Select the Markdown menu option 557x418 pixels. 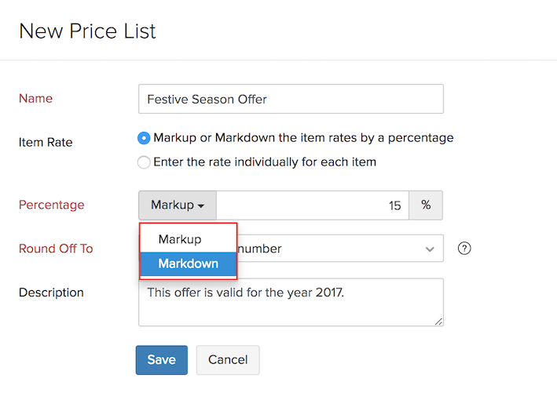188,264
